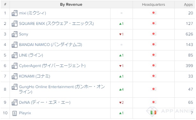Click the up 1 change for LINE
This screenshot has height=120, width=196.
pyautogui.click(x=121, y=55)
